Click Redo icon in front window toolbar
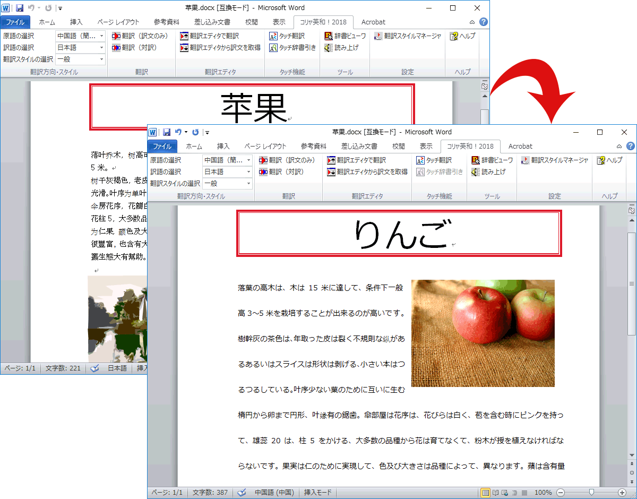 coord(195,132)
